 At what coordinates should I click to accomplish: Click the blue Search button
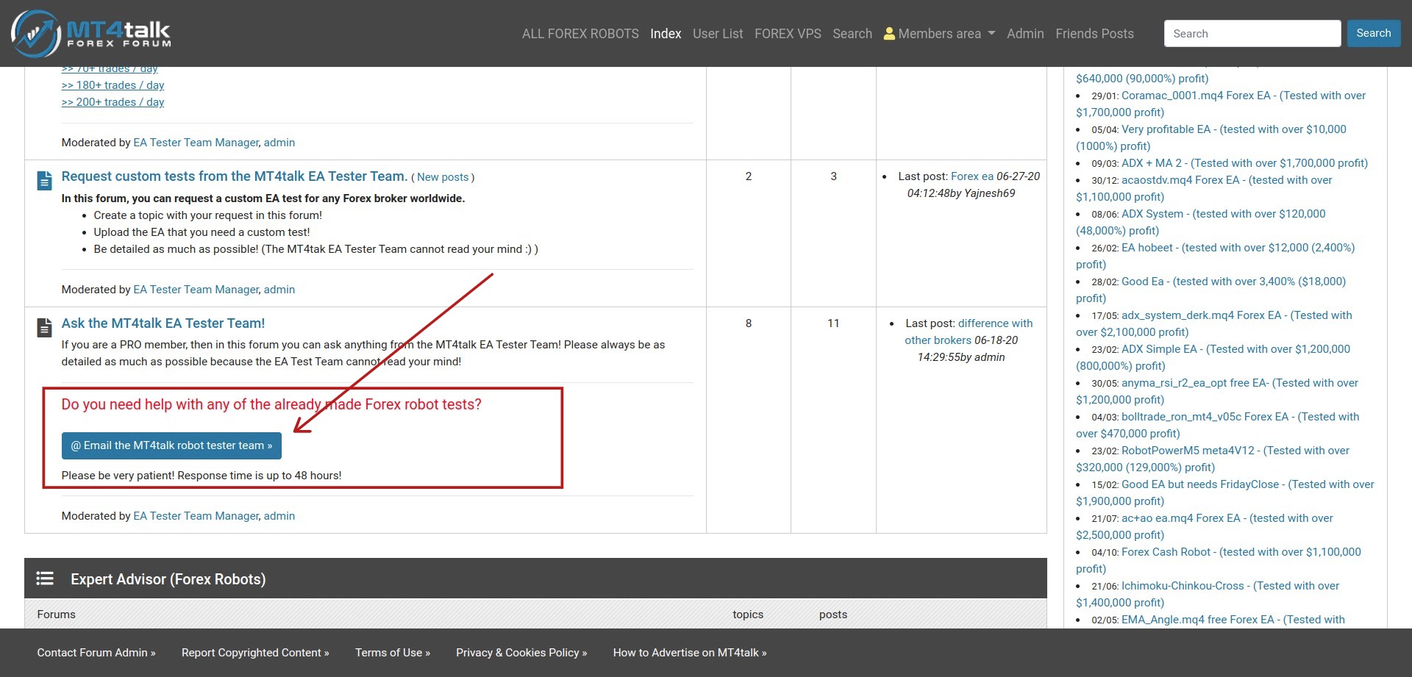pyautogui.click(x=1374, y=34)
